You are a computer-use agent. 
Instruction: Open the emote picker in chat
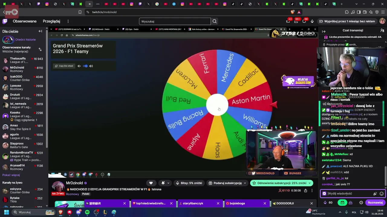pos(382,194)
